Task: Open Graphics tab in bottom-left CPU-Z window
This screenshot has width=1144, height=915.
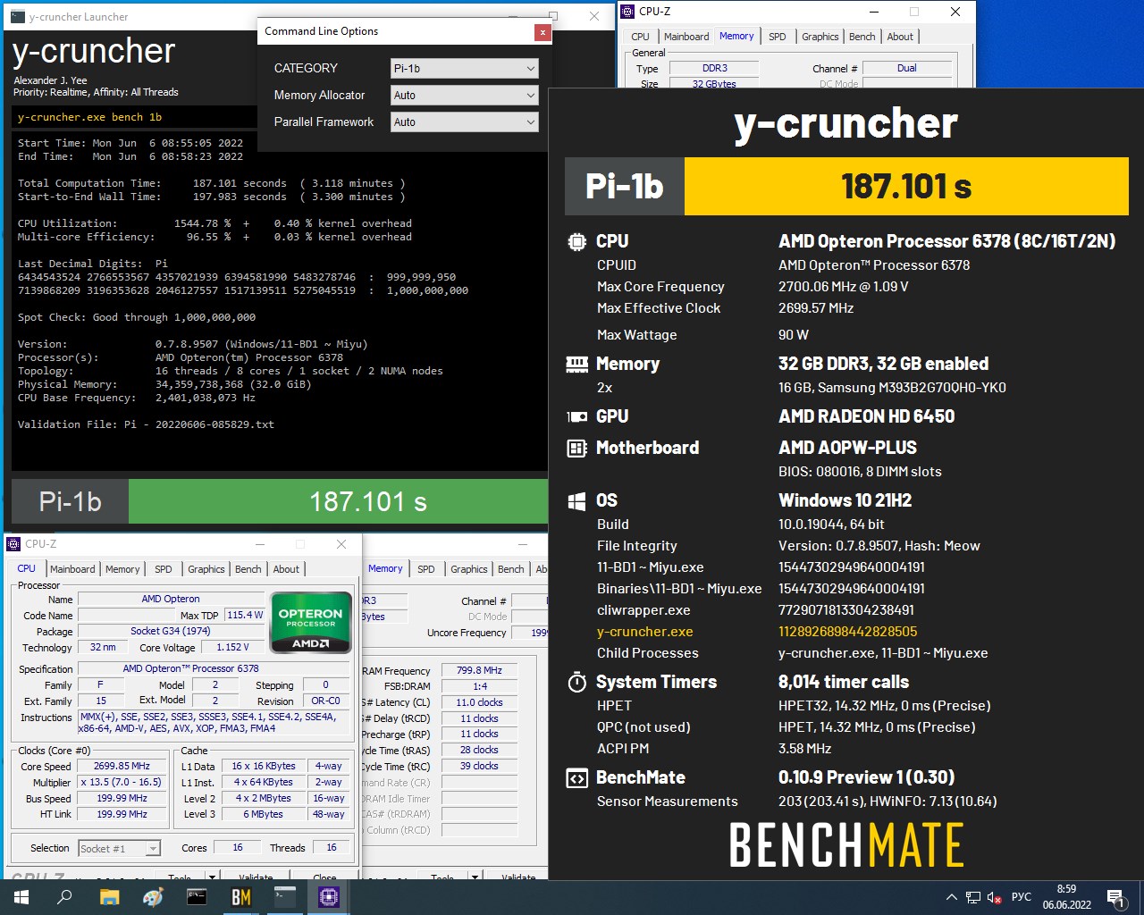Action: 206,569
